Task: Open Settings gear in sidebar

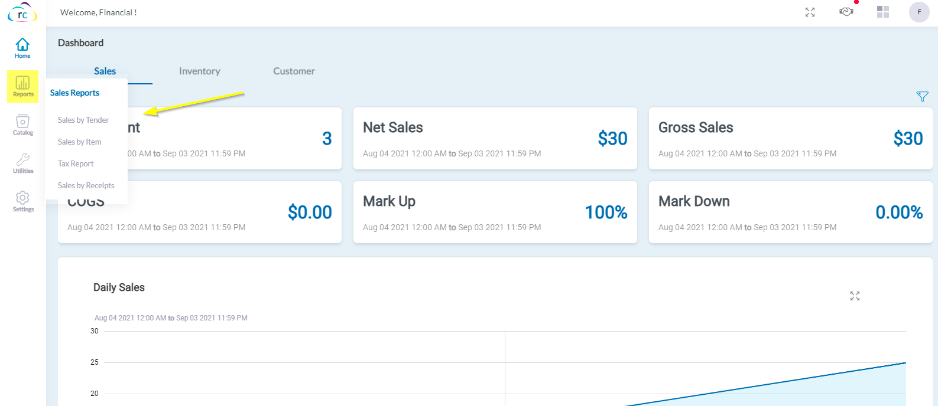Action: pyautogui.click(x=23, y=201)
